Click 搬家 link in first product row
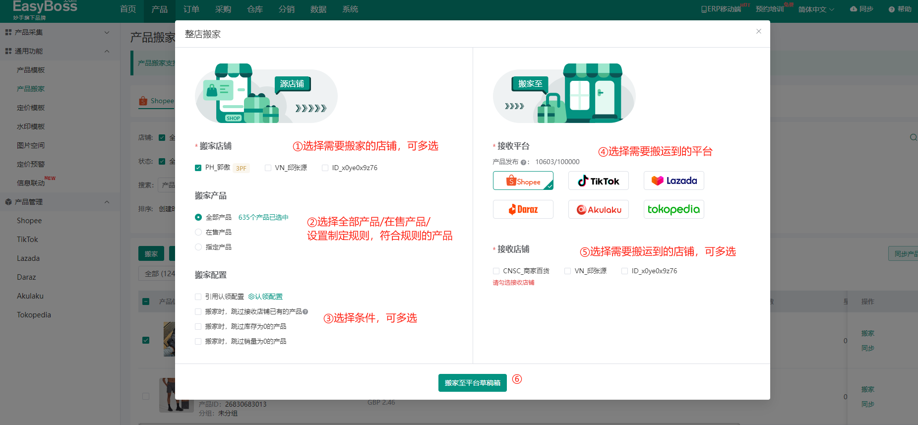 [x=868, y=333]
